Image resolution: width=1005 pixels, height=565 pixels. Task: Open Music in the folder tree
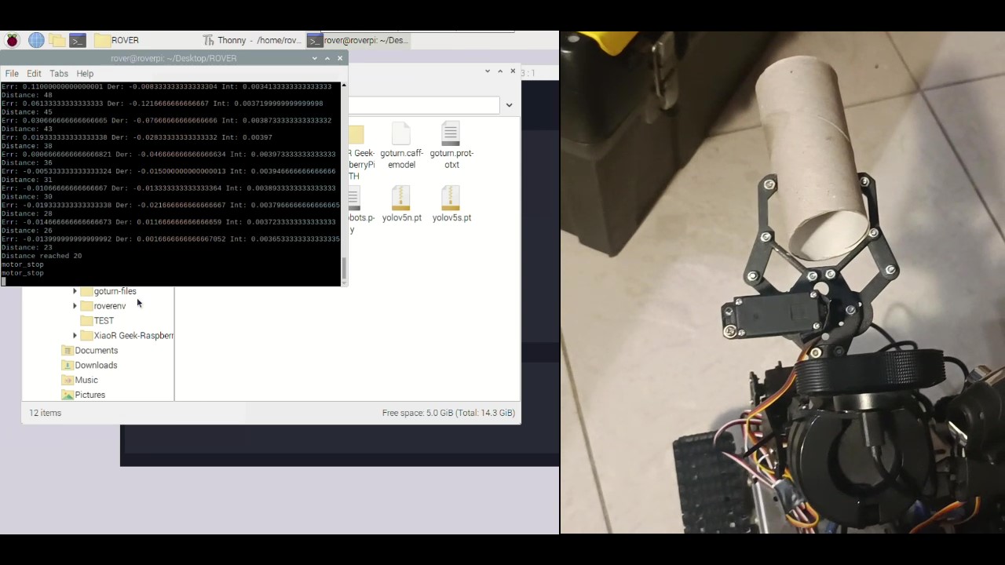(86, 381)
